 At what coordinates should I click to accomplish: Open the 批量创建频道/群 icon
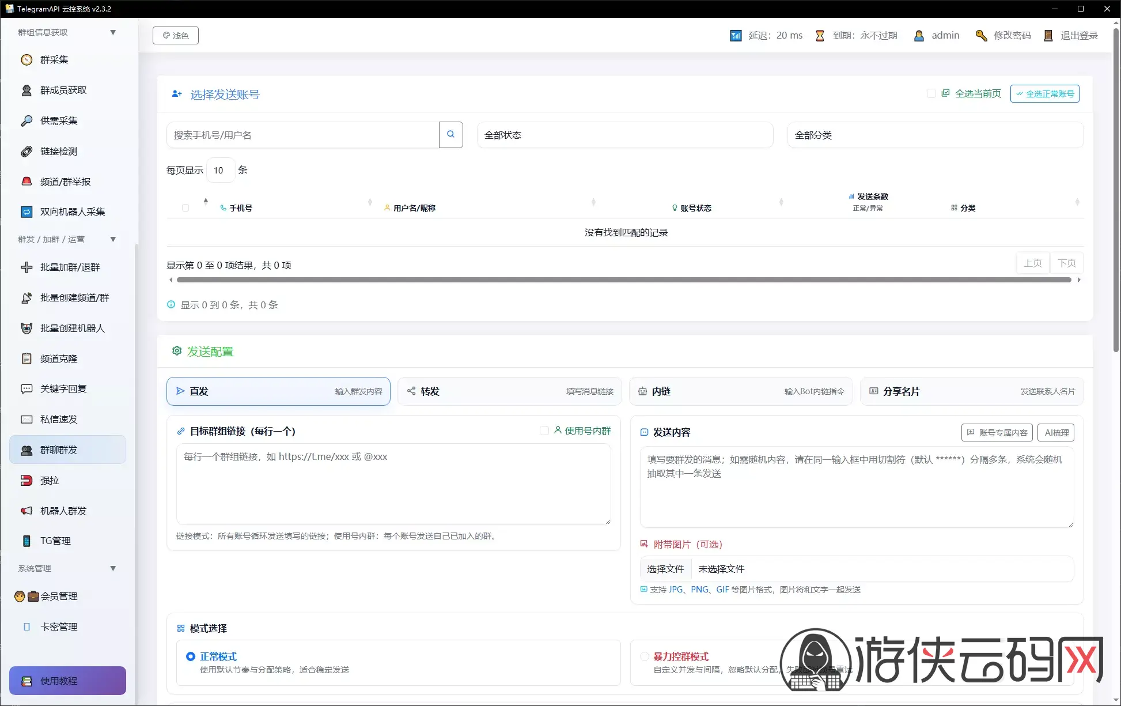coord(26,298)
